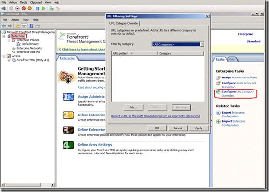Open Configure URL Category Overrides task
Viewport: 269px width, 192px height.
238,94
